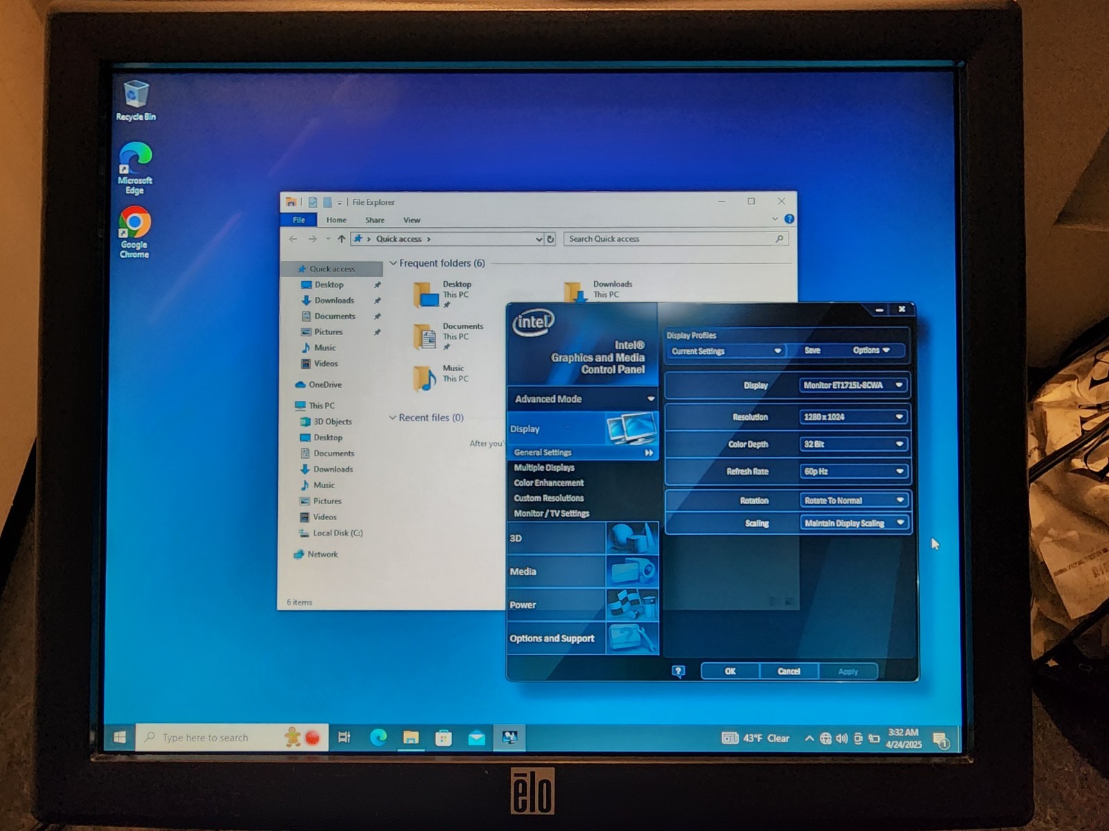Open the View ribbon tab
1109x831 pixels.
click(412, 220)
